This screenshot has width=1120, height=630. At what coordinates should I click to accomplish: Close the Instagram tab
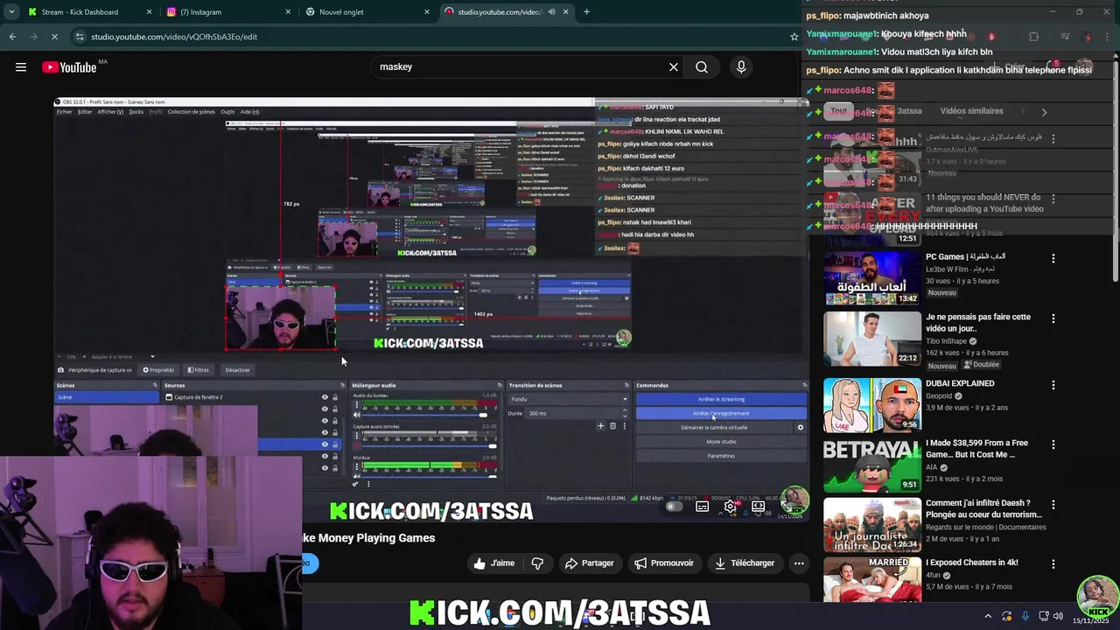point(288,12)
